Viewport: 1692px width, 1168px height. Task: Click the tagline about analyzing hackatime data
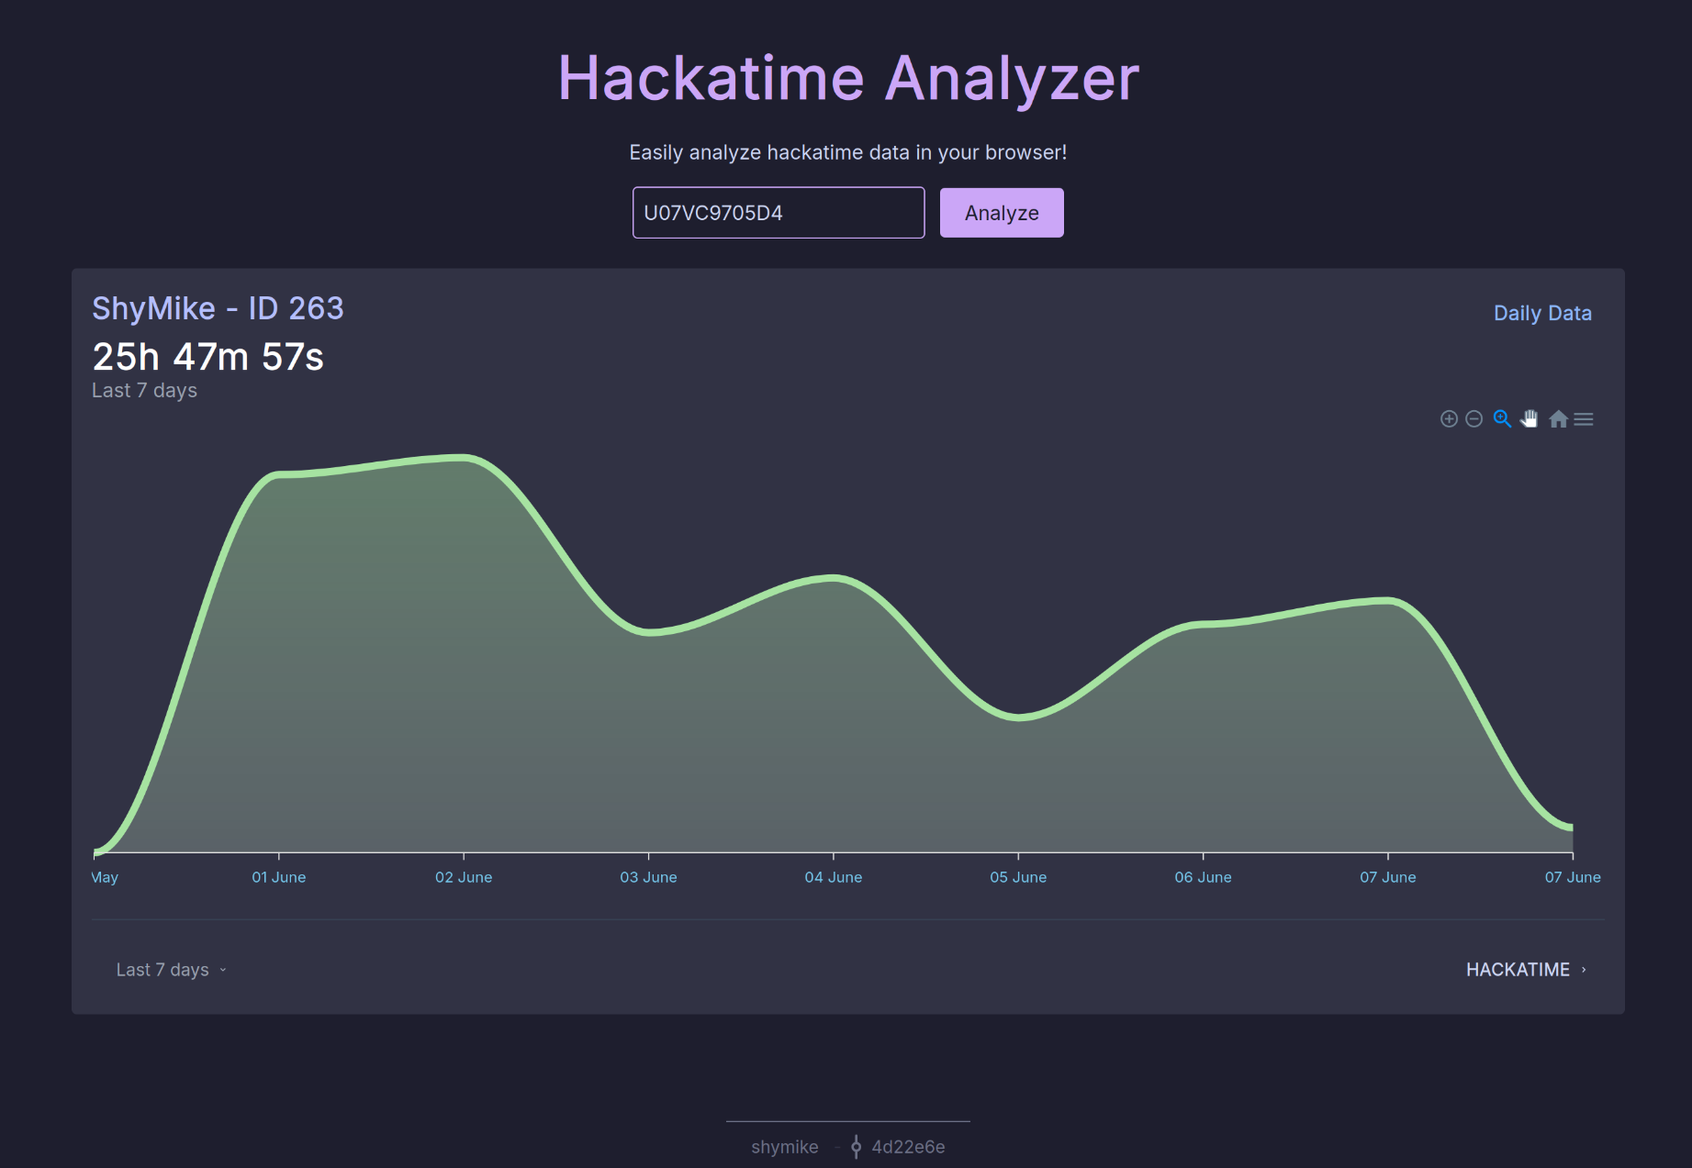(847, 152)
